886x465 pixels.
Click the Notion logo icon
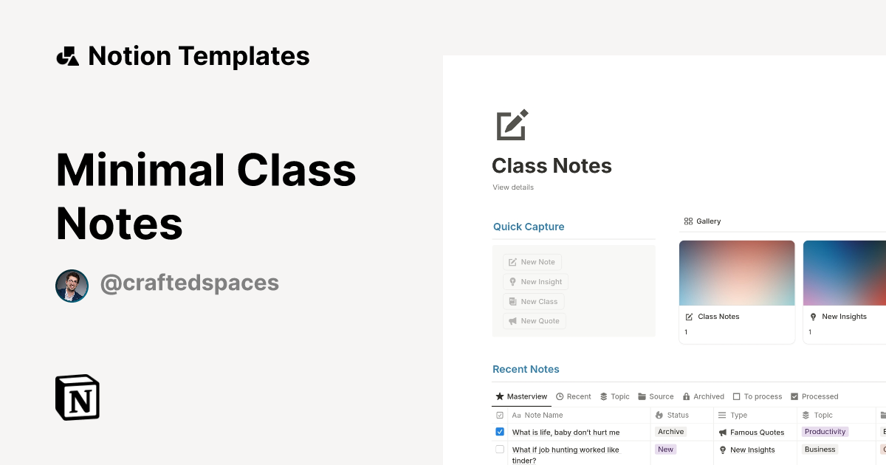click(78, 397)
